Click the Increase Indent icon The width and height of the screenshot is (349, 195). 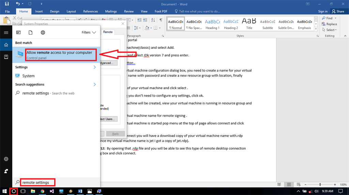pyautogui.click(x=145, y=20)
